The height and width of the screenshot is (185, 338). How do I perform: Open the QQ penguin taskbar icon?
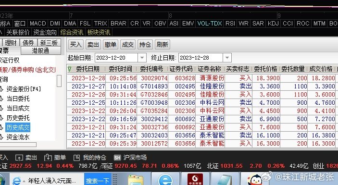(255, 180)
